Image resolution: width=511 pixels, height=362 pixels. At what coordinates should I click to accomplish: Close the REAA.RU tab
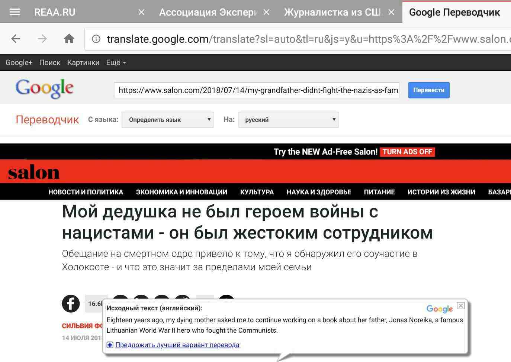(141, 12)
